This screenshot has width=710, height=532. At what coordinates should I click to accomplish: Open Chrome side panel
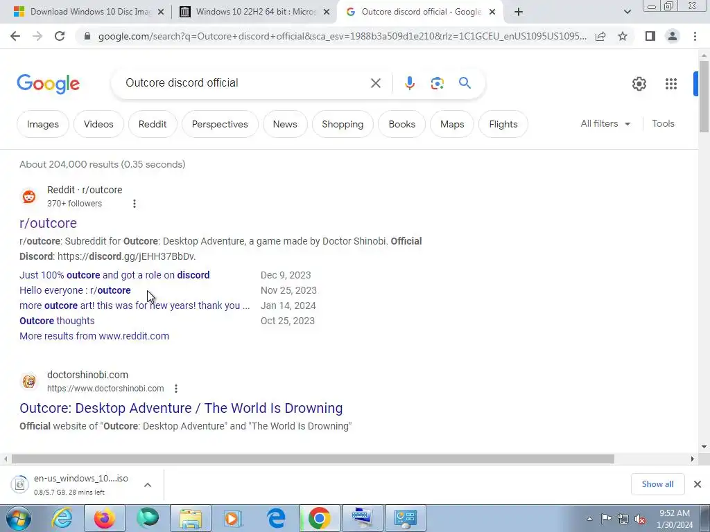650,36
